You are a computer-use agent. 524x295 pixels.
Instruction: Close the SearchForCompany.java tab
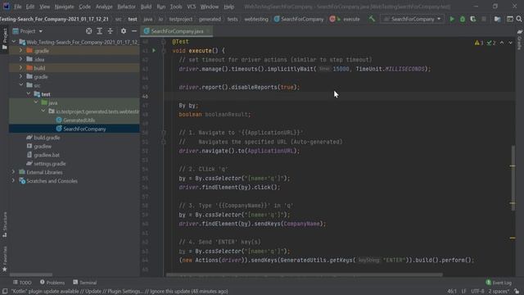[208, 31]
